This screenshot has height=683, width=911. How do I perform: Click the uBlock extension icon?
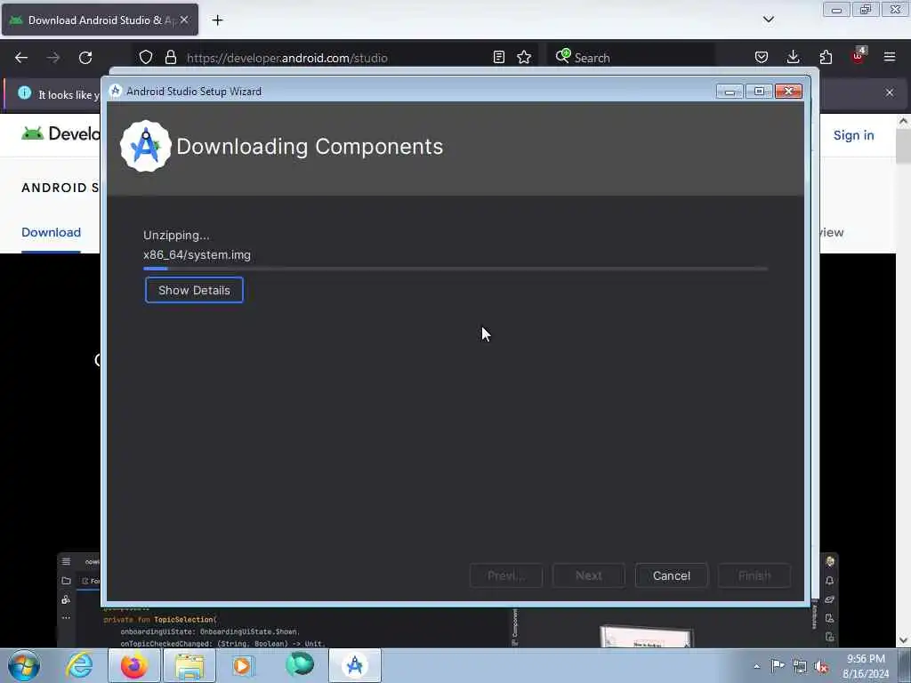859,56
